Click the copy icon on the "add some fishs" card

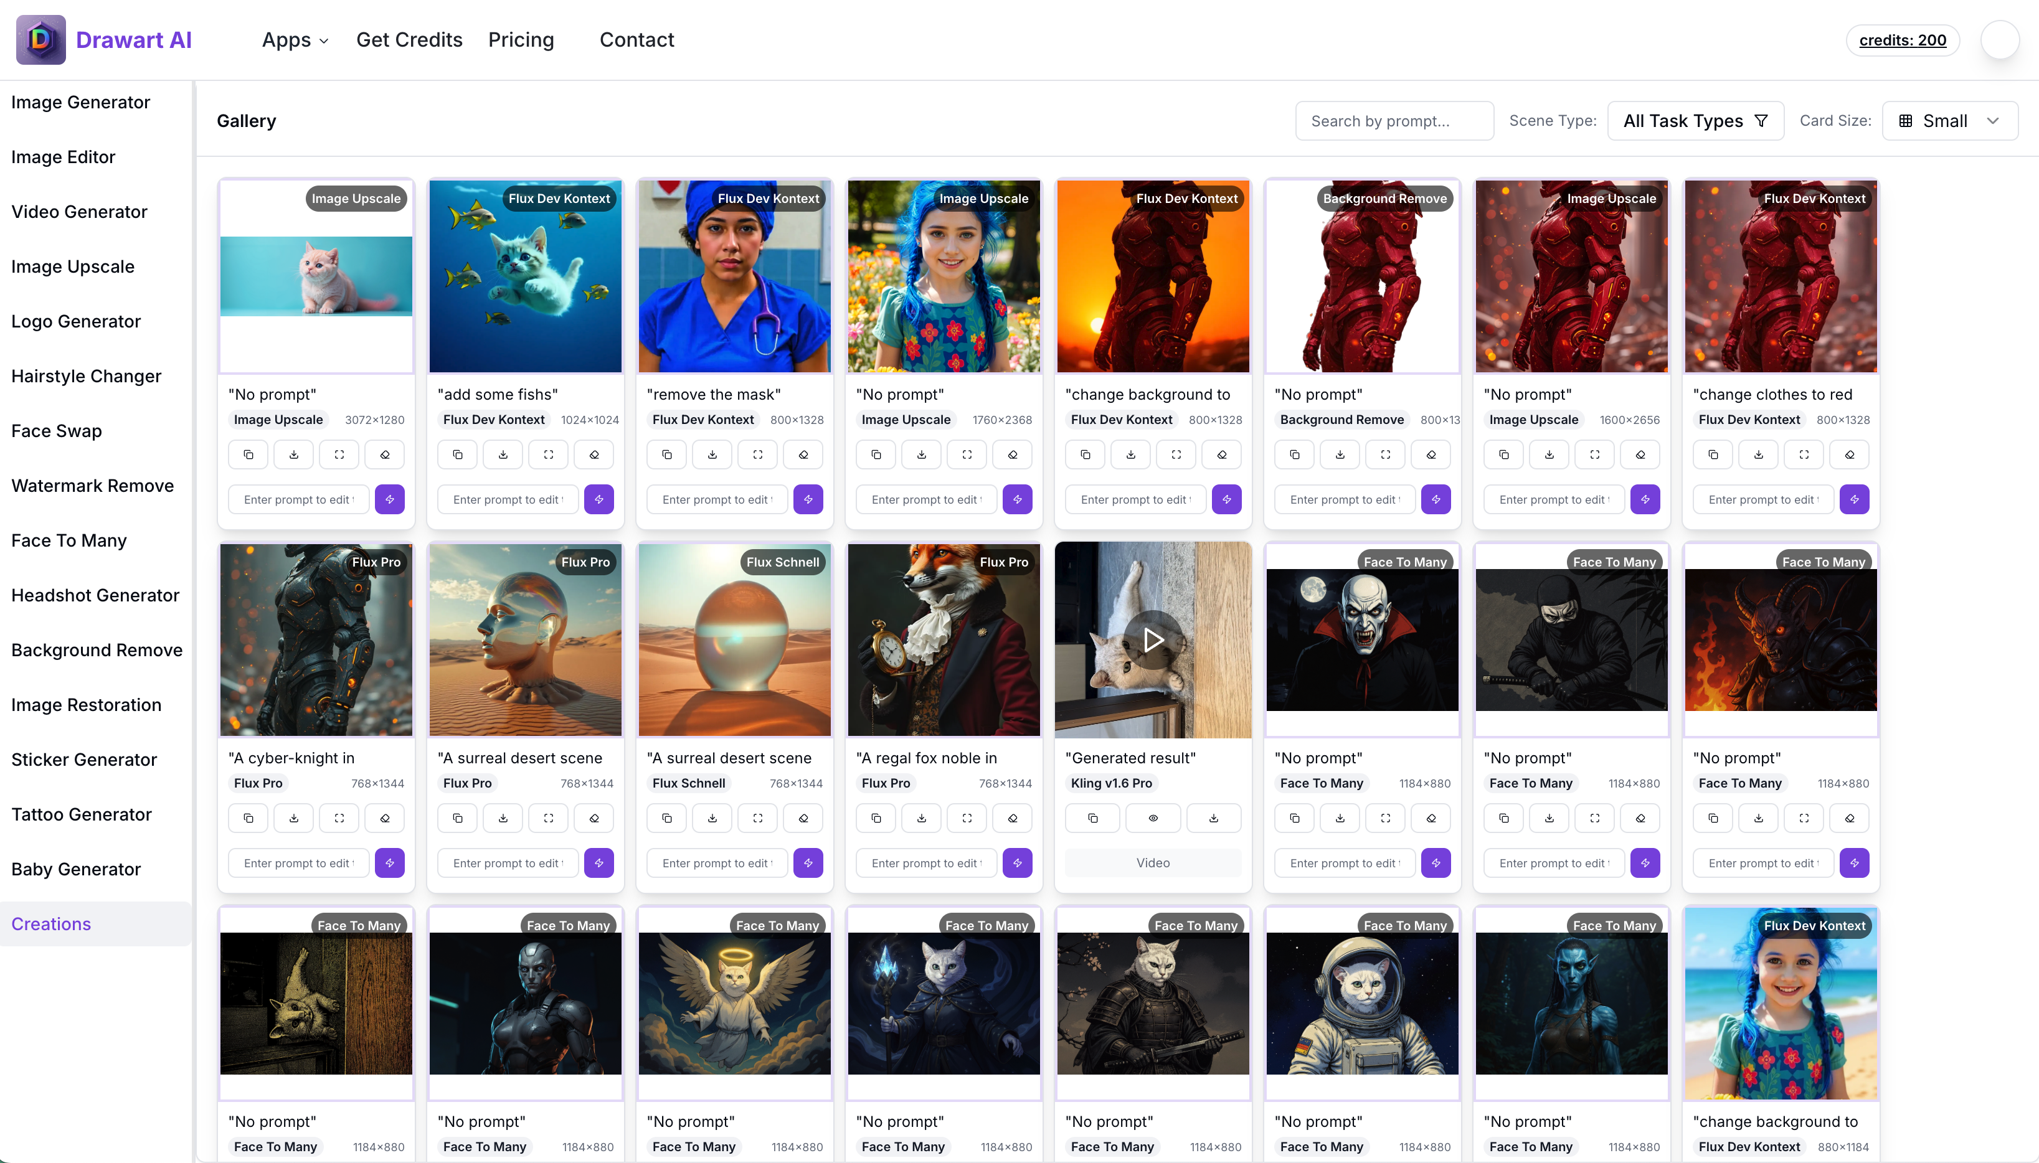click(458, 454)
